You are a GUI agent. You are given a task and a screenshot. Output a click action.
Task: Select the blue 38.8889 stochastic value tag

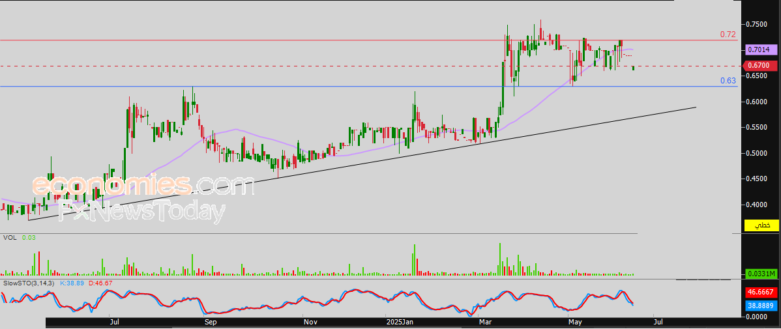click(x=760, y=305)
